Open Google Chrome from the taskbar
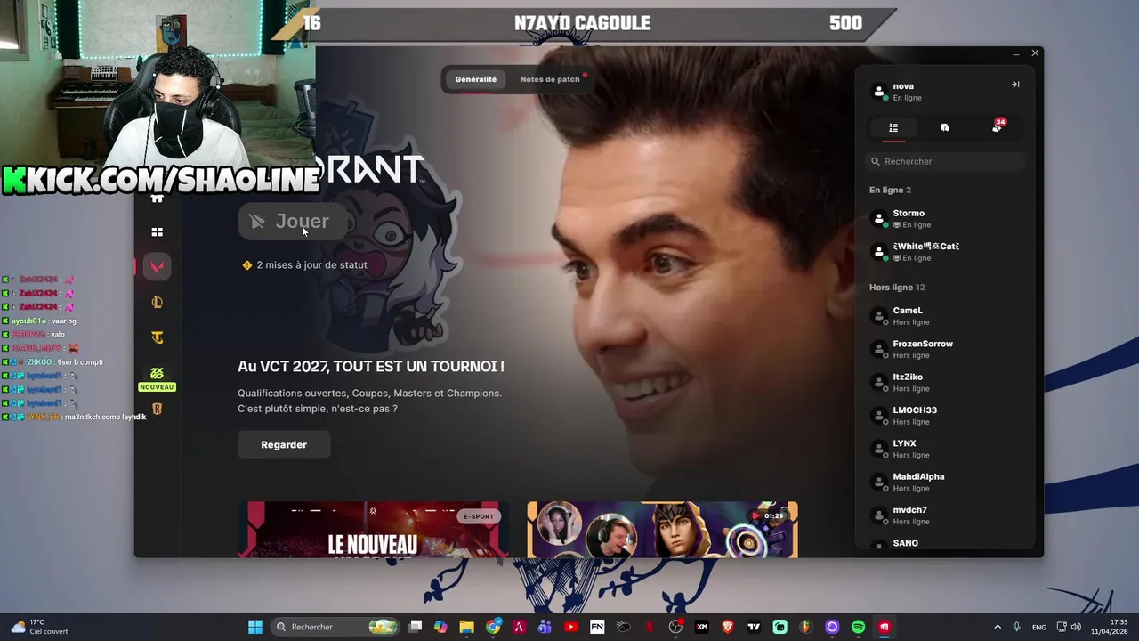 pos(493,627)
